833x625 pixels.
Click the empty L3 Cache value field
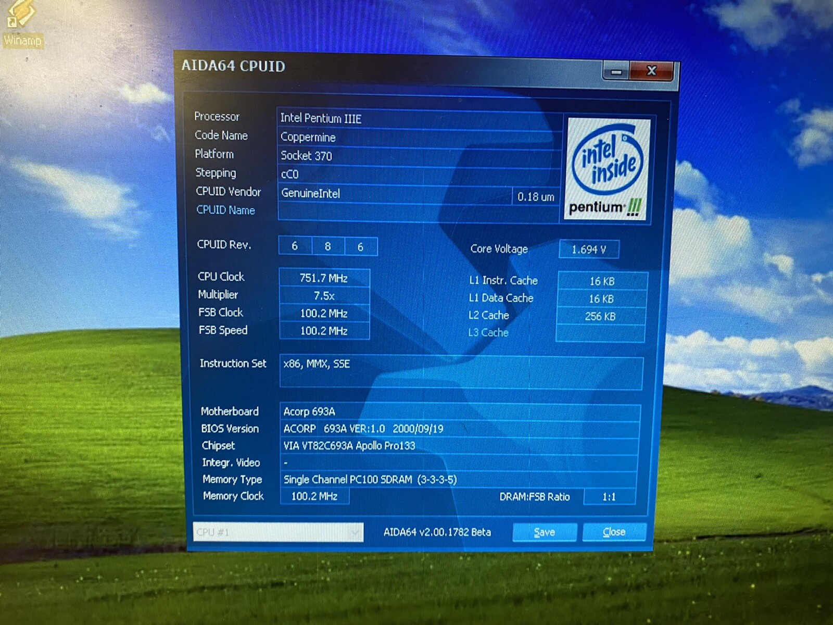point(600,333)
